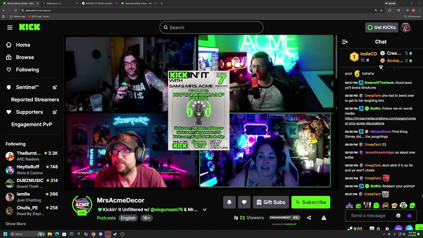Click the Get KICKs button
The image size is (423, 238).
point(381,27)
